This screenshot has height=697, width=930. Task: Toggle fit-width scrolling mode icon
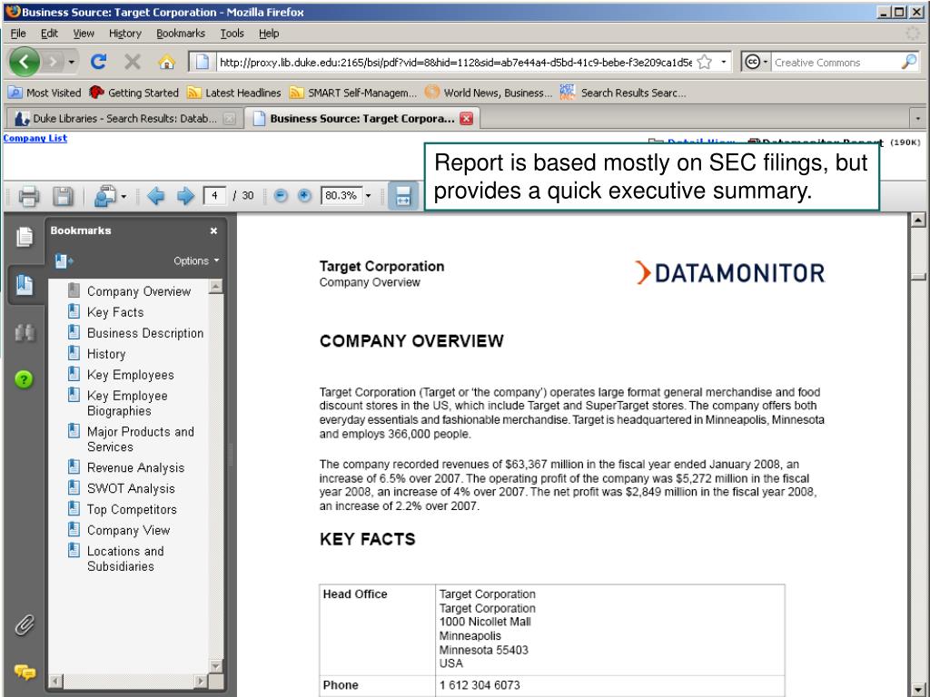(402, 196)
